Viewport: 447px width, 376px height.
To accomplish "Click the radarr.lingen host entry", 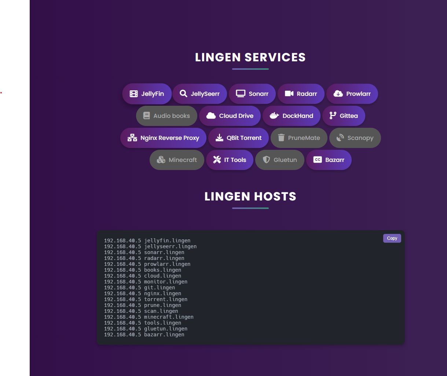I will 144,258.
